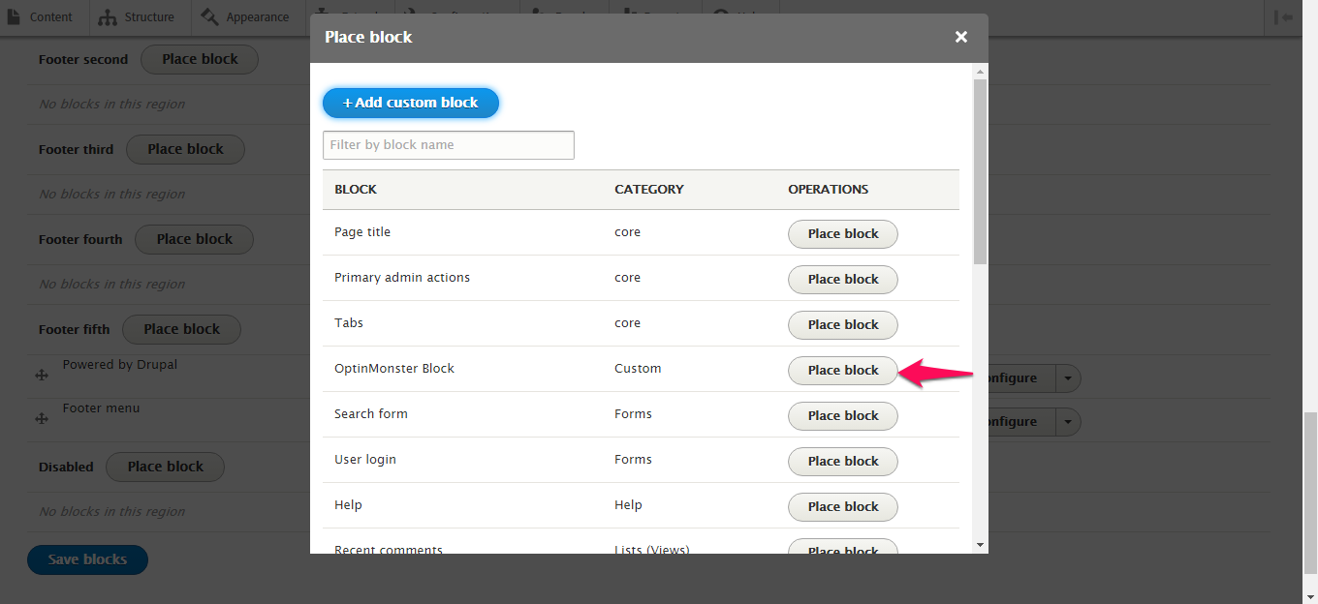Place the Search form block
This screenshot has width=1318, height=604.
[x=843, y=415]
